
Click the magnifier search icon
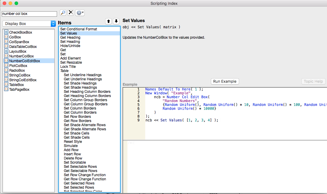pyautogui.click(x=63, y=12)
